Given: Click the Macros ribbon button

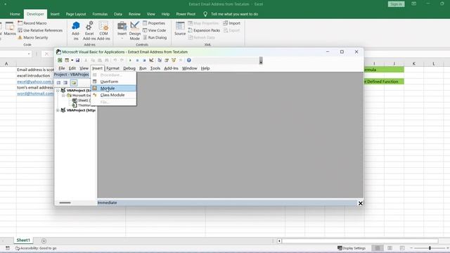Looking at the screenshot, I should (10, 29).
